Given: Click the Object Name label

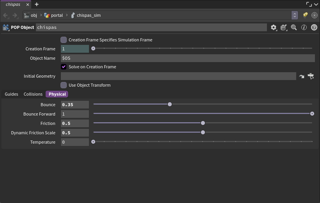Looking at the screenshot, I should tap(43, 58).
